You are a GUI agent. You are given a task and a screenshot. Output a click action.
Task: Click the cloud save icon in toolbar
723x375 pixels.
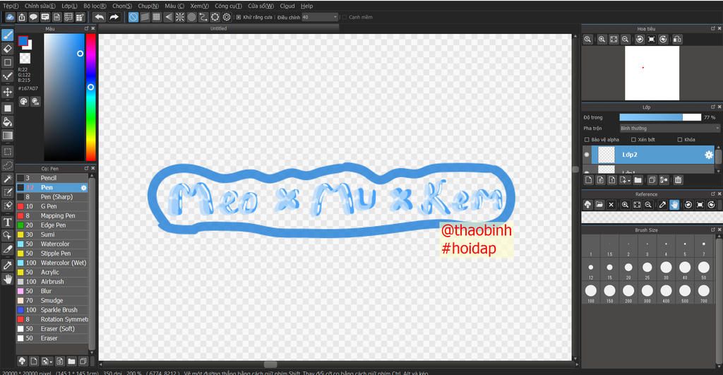click(10, 17)
